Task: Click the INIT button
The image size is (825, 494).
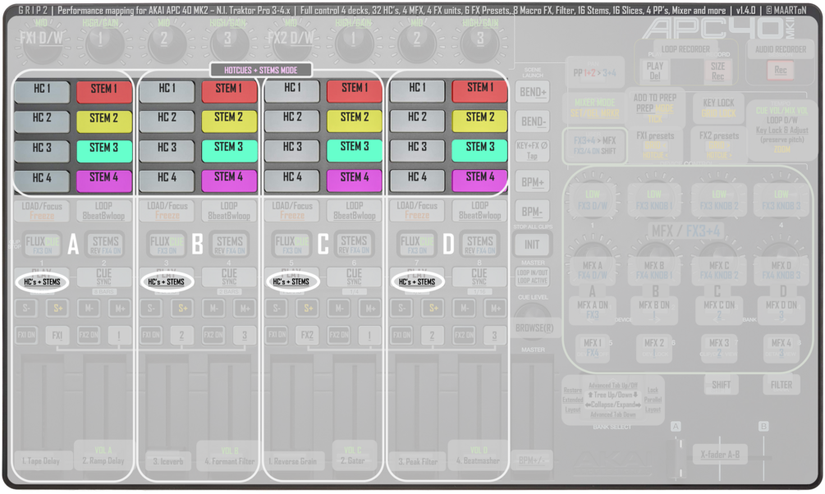Action: coord(532,245)
